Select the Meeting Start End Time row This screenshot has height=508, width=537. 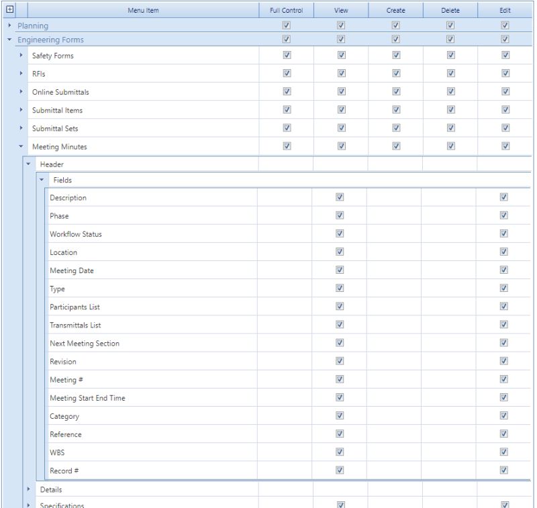click(x=288, y=398)
